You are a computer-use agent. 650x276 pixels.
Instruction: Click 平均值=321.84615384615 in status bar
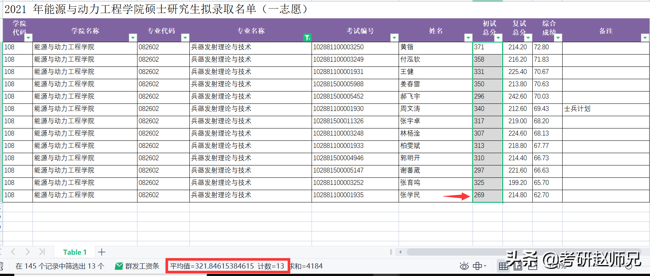point(212,266)
